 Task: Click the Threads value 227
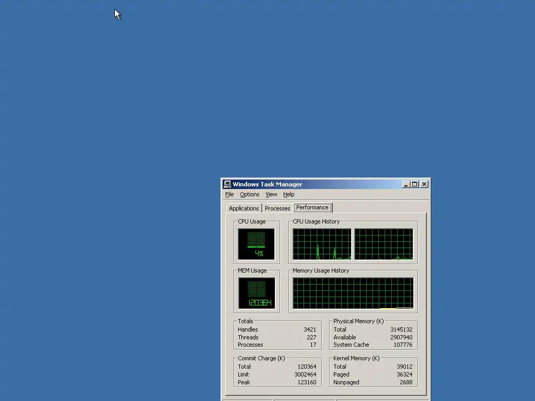pyautogui.click(x=311, y=337)
